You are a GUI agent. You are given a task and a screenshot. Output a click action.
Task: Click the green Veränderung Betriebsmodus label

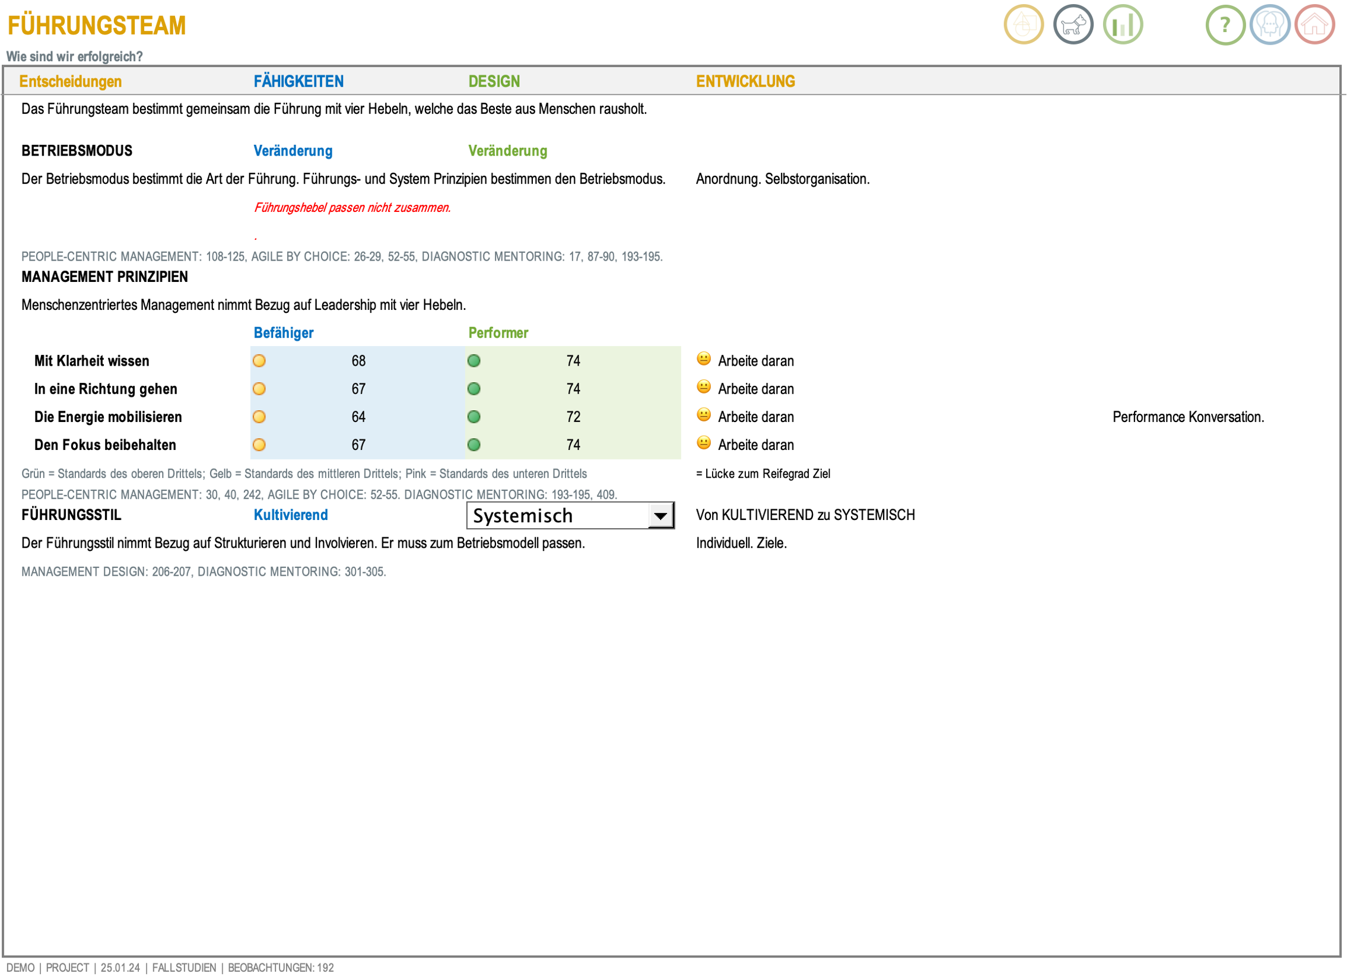(x=508, y=151)
